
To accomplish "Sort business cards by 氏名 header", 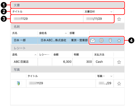I will point(24,33).
